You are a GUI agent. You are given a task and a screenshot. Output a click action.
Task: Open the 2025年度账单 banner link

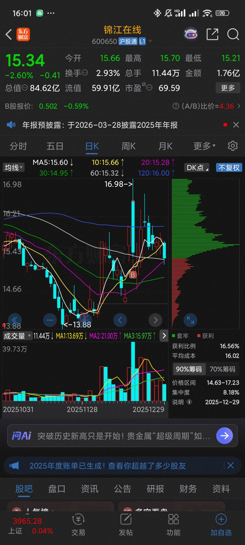pyautogui.click(x=108, y=466)
